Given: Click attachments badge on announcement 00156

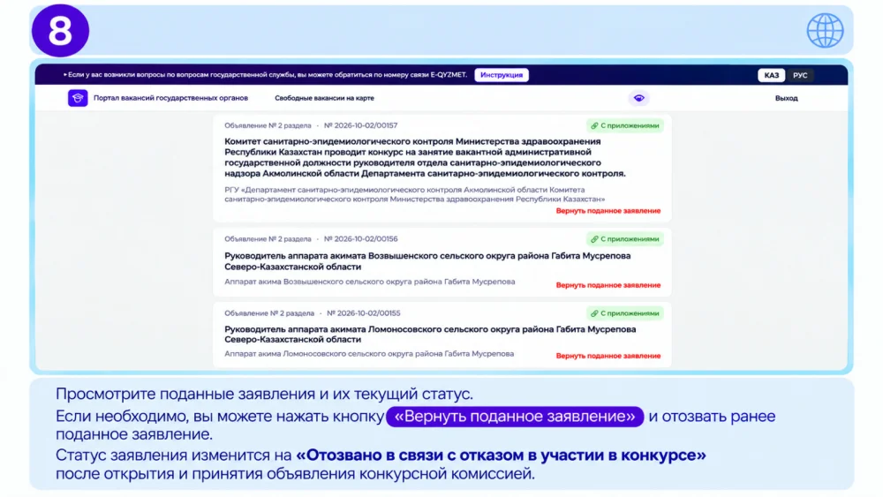Looking at the screenshot, I should [624, 238].
